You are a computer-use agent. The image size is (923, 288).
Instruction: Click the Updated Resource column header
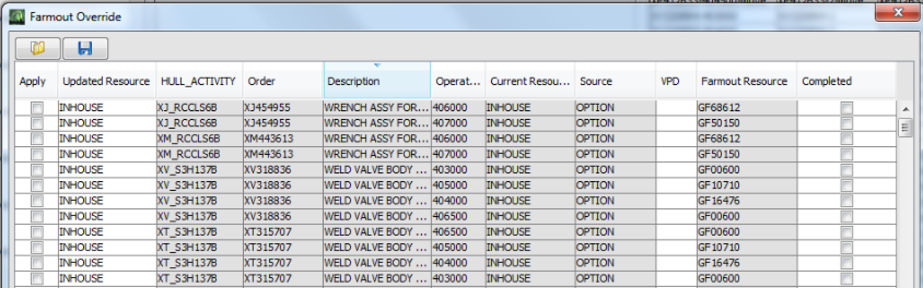click(106, 81)
